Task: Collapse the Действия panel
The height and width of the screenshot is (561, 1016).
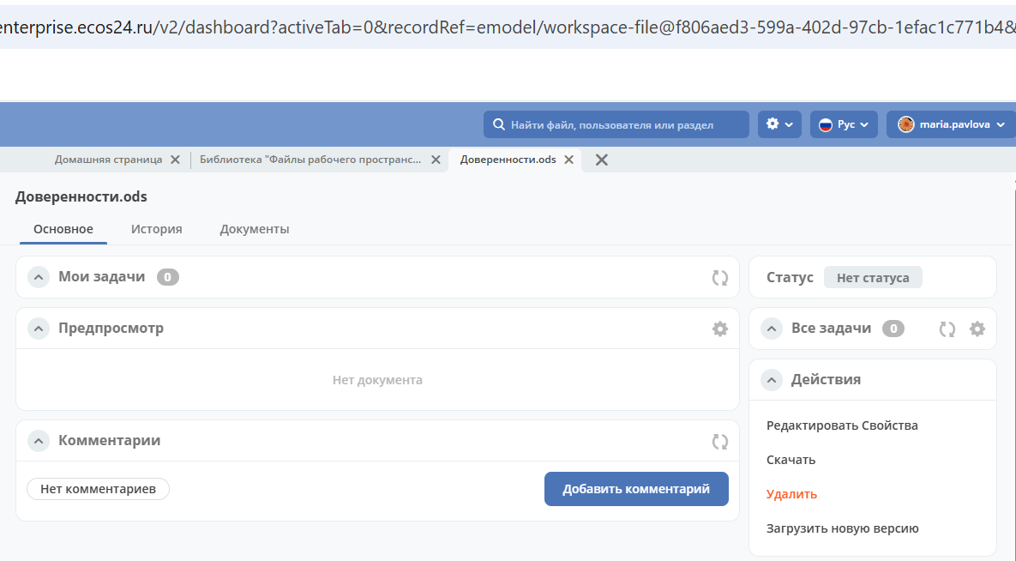Action: pos(771,379)
